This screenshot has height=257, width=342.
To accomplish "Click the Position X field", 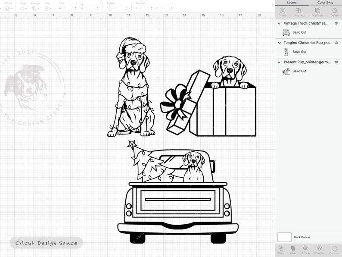I will pos(145,8).
